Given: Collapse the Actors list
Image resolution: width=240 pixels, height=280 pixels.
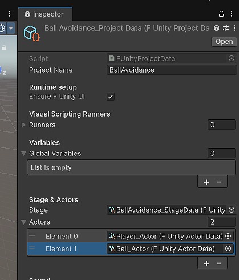Looking at the screenshot, I should [23, 222].
